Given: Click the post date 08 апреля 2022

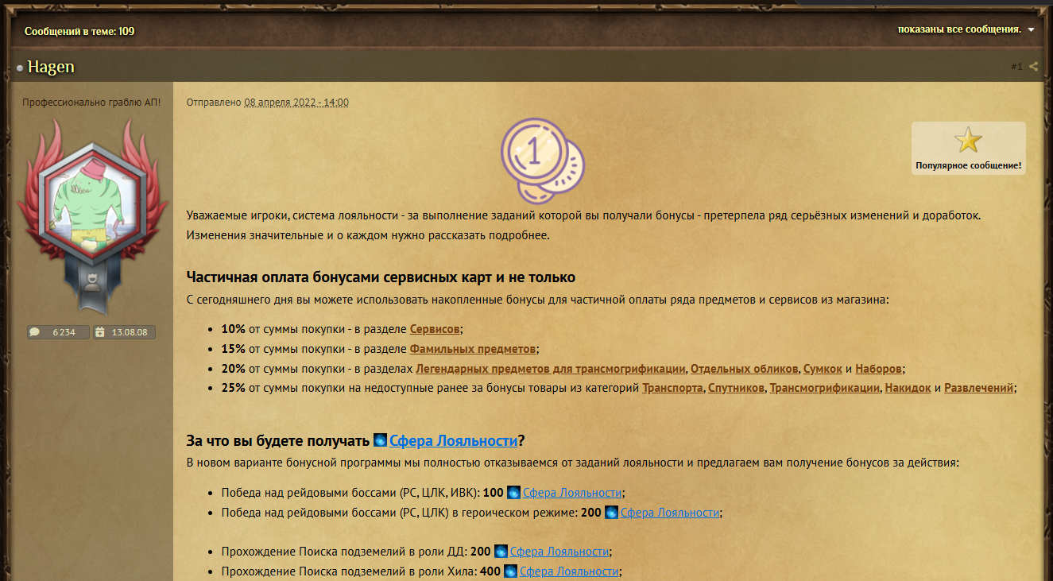Looking at the screenshot, I should coord(296,103).
